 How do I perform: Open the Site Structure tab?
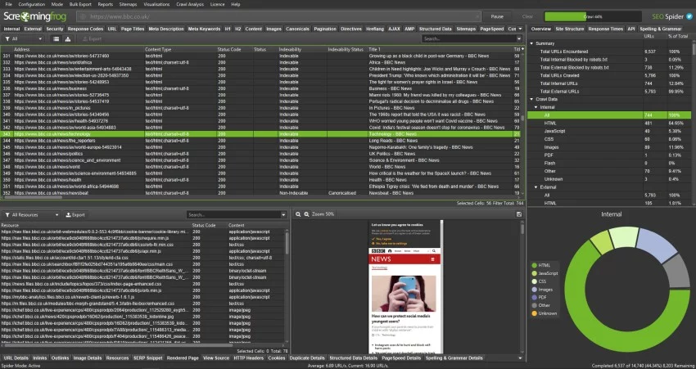click(570, 29)
